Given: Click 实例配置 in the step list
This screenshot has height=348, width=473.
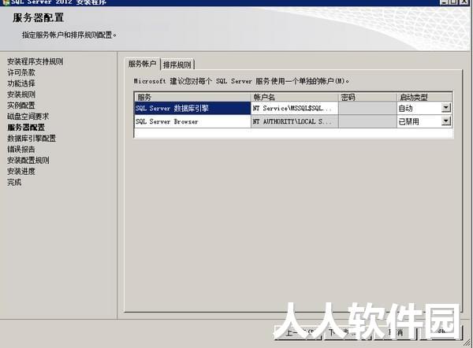Looking at the screenshot, I should (x=21, y=106).
